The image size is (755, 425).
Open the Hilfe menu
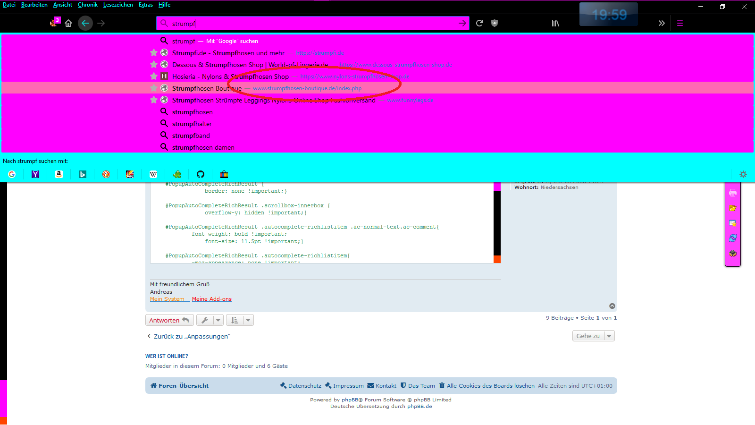(x=164, y=5)
